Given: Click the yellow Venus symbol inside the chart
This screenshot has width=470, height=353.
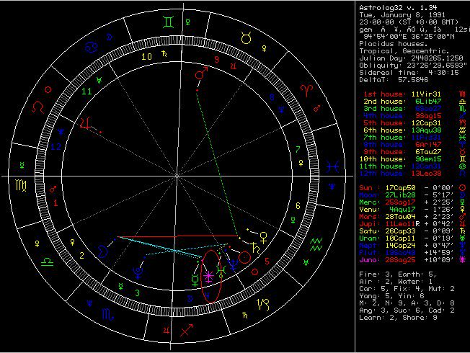Looking at the screenshot, I should click(265, 236).
